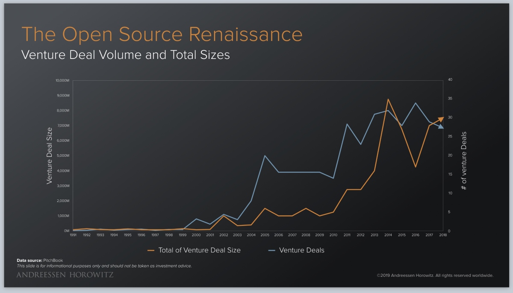Select the orange legend marker for Total of Venture Deal Size
Image resolution: width=513 pixels, height=293 pixels.
(150, 250)
